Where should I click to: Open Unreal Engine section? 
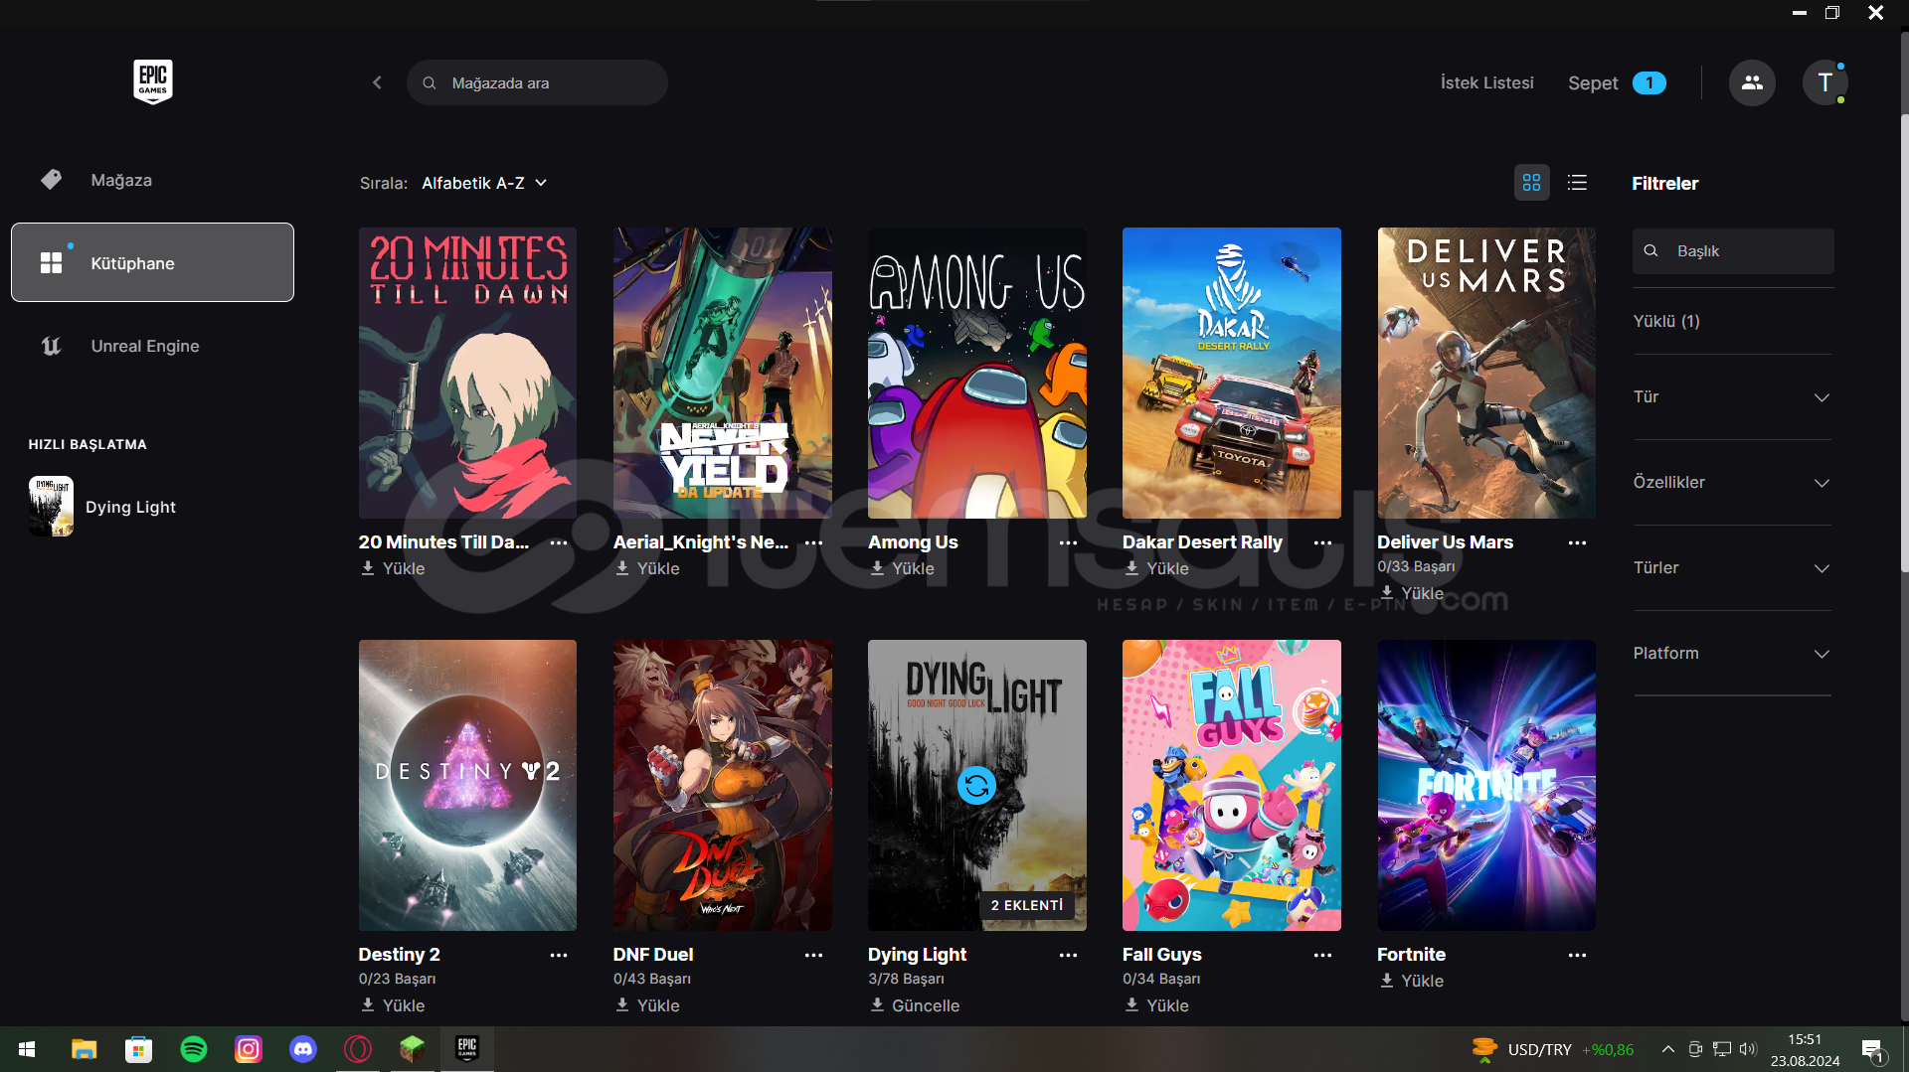tap(120, 346)
